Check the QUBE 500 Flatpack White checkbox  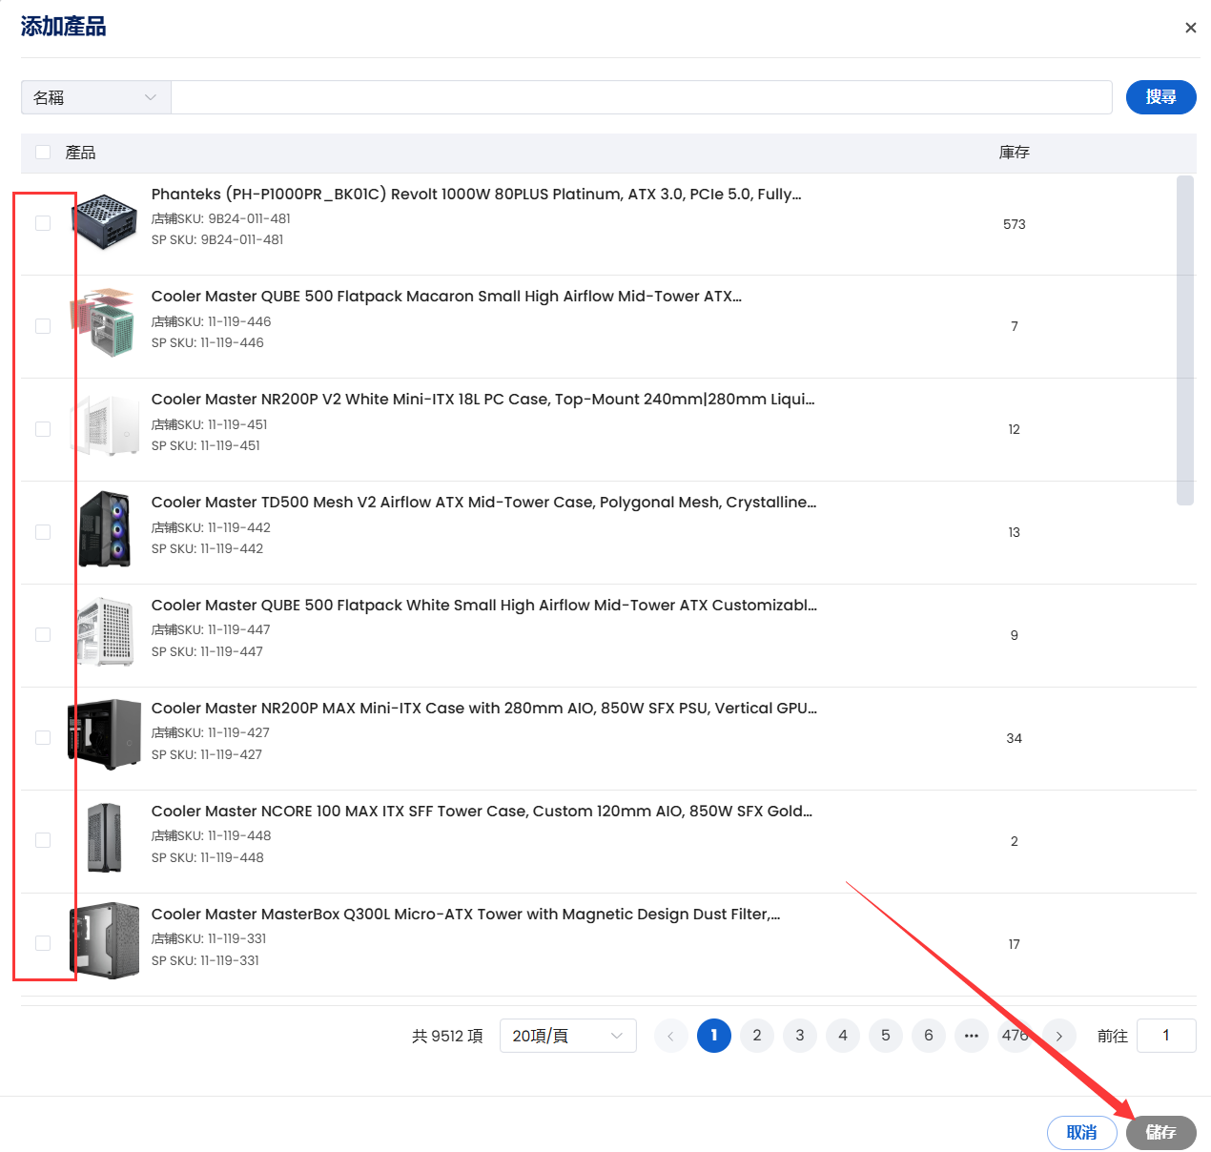[x=43, y=635]
